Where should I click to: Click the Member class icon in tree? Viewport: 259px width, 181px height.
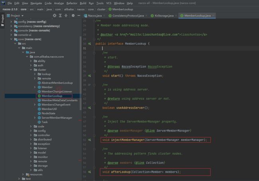pyautogui.click(x=39, y=87)
